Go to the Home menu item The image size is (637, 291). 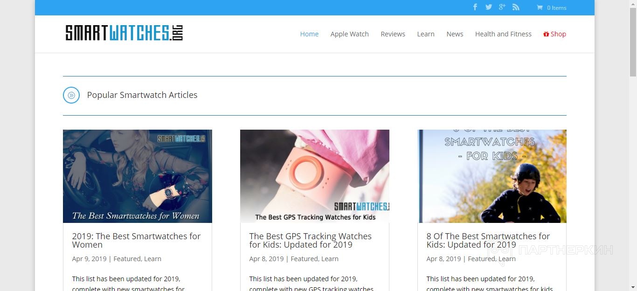click(309, 34)
